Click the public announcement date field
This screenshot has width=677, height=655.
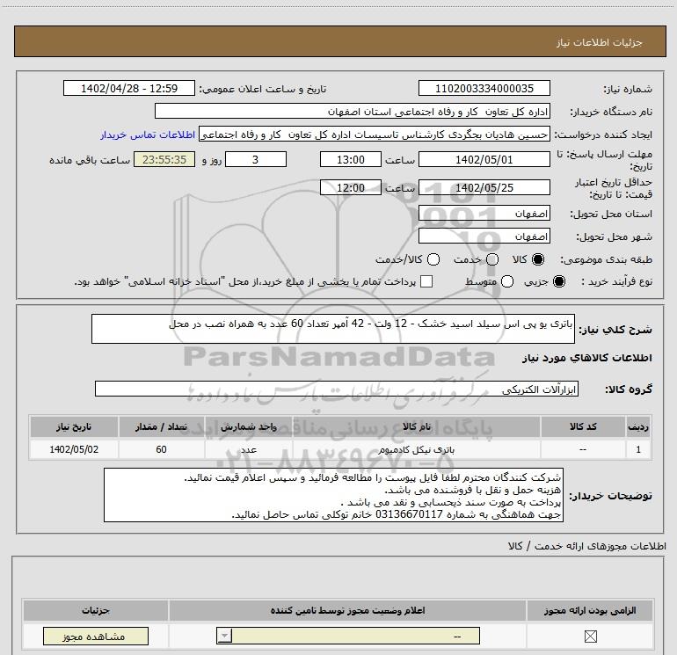coord(129,88)
